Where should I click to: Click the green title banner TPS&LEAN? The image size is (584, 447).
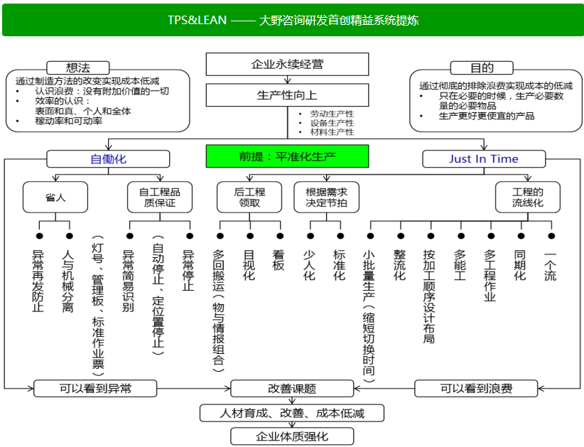tap(293, 20)
